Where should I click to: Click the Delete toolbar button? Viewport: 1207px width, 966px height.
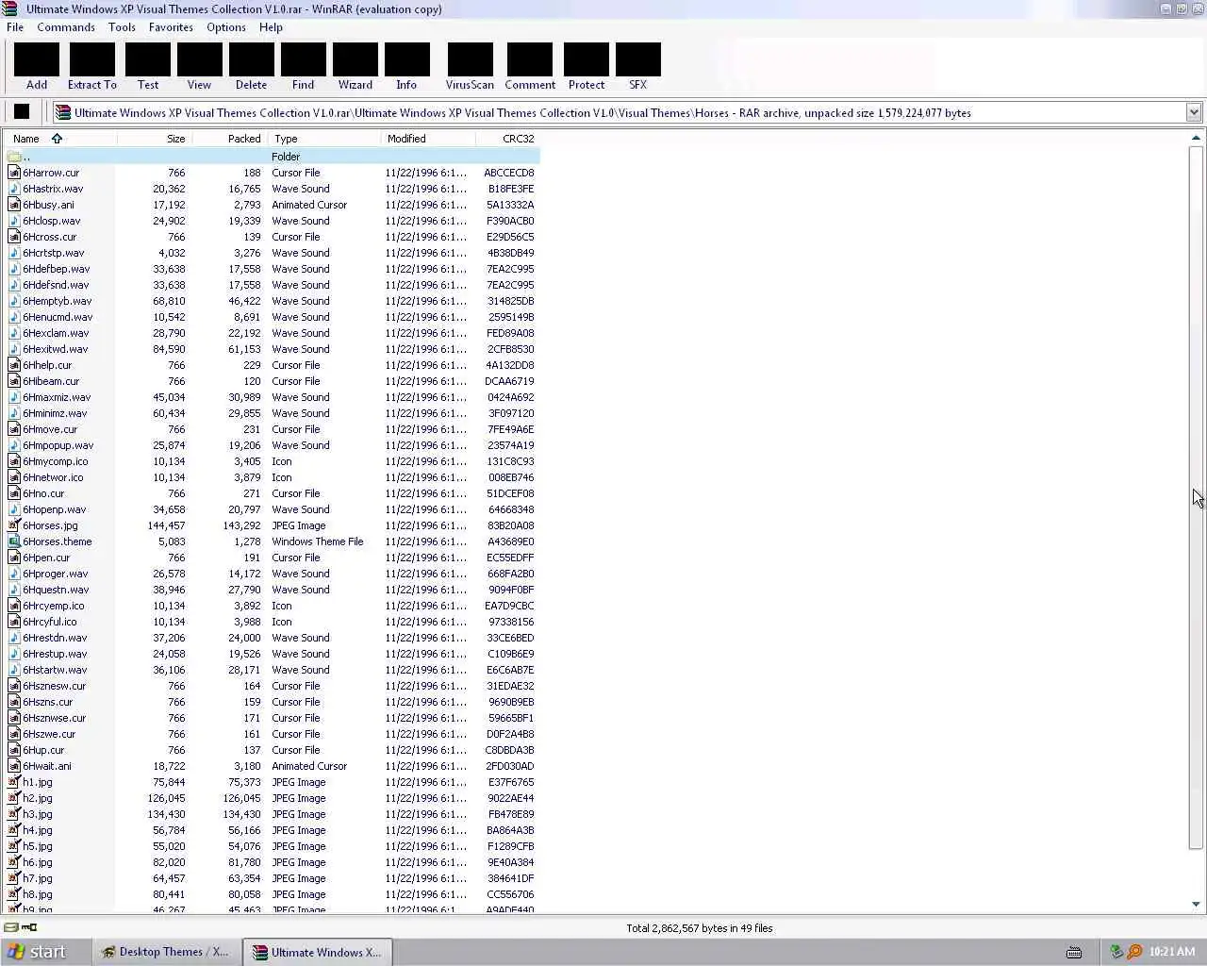[251, 66]
